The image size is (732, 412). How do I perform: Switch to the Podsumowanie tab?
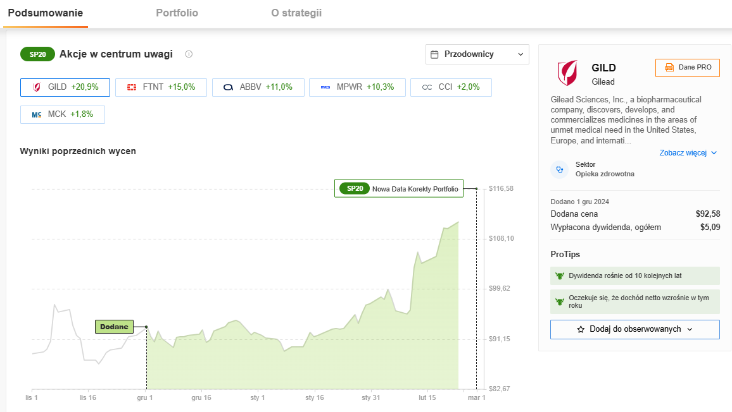(x=46, y=13)
